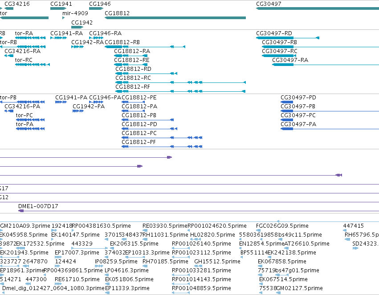Click the CG1946-PA protein label
This screenshot has height=295, width=379.
point(105,98)
